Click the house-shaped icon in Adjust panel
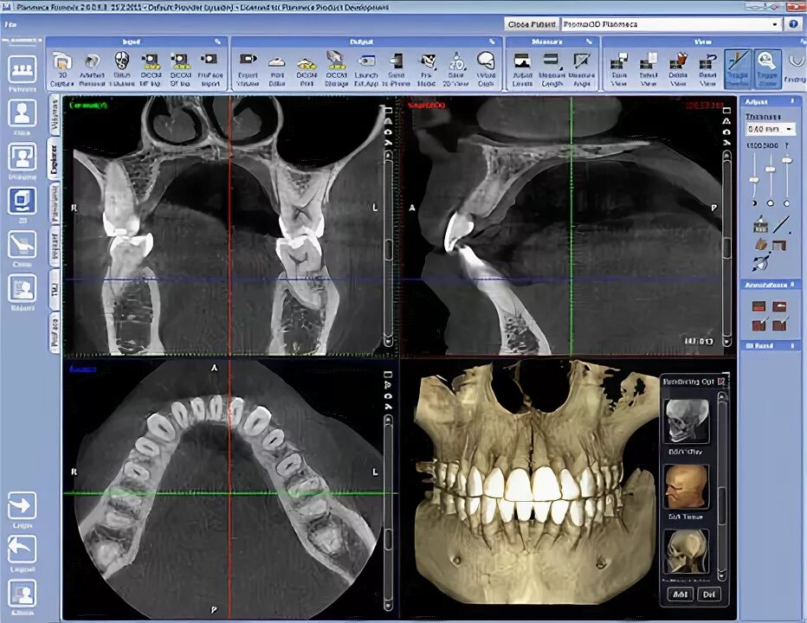The image size is (807, 623). [760, 224]
